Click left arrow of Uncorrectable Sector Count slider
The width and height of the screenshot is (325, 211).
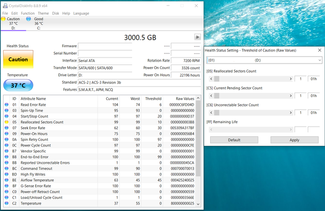(211, 113)
